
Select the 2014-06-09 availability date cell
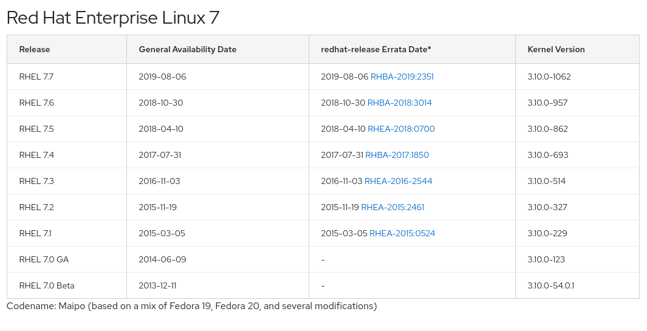point(162,259)
